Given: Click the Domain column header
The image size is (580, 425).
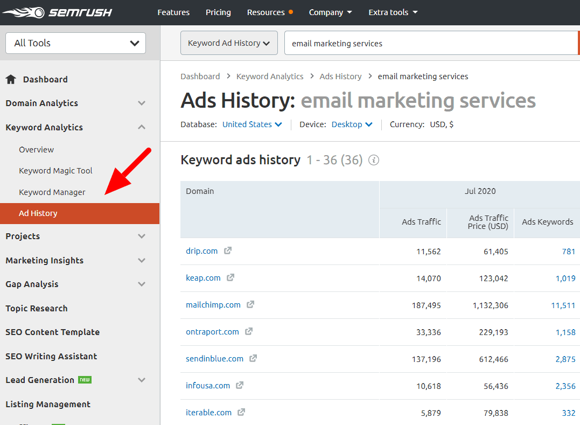Looking at the screenshot, I should [279, 210].
